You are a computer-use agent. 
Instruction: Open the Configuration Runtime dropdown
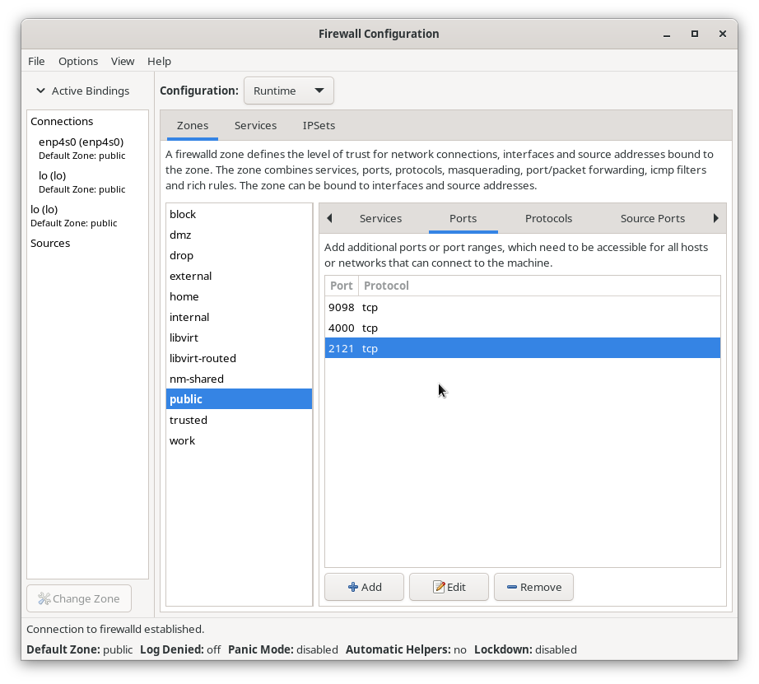288,91
